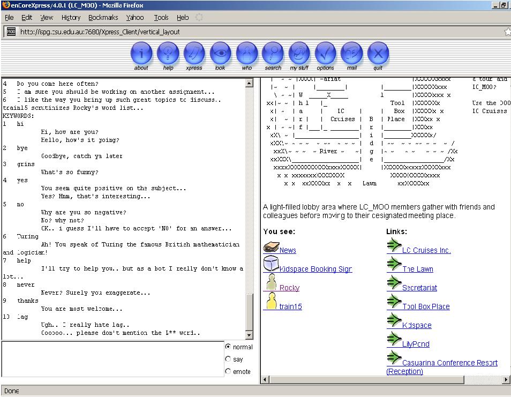Open the View menu
511x397 pixels.
click(x=47, y=18)
